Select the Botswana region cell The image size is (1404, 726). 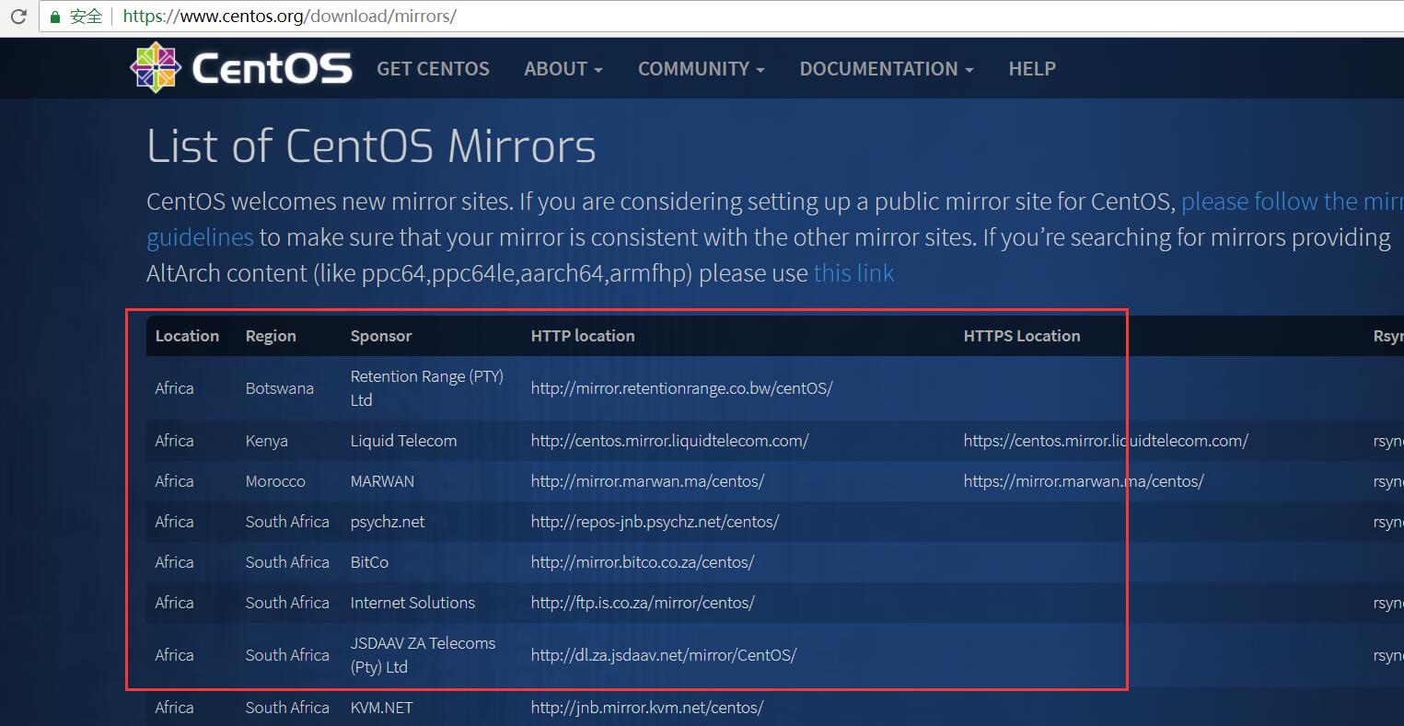pyautogui.click(x=279, y=388)
